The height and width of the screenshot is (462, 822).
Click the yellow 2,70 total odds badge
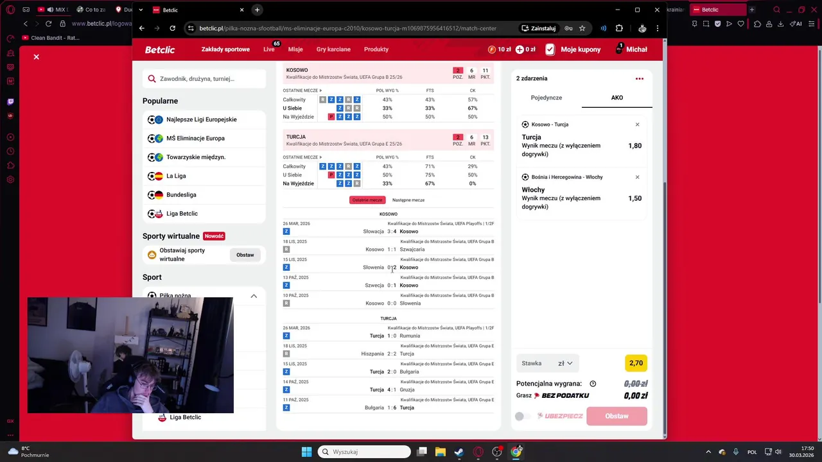point(636,363)
